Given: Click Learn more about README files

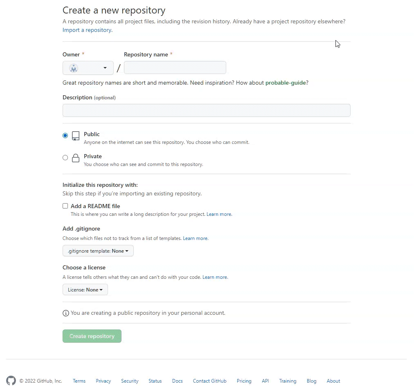Looking at the screenshot, I should point(218,214).
